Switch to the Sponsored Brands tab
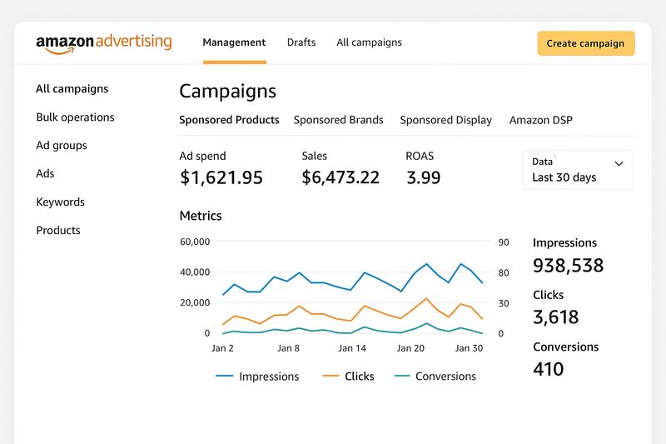666x444 pixels. 339,120
